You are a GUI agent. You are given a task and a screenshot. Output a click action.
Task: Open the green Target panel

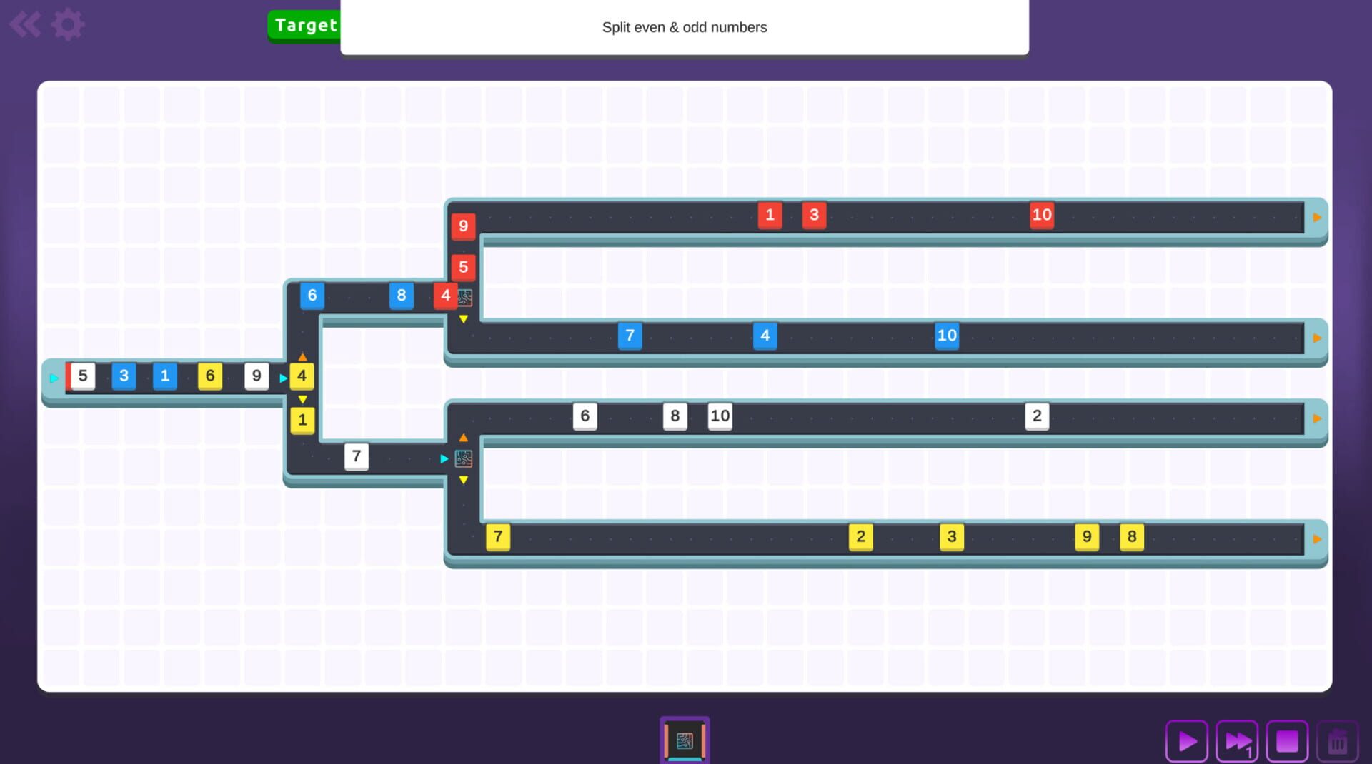point(305,25)
